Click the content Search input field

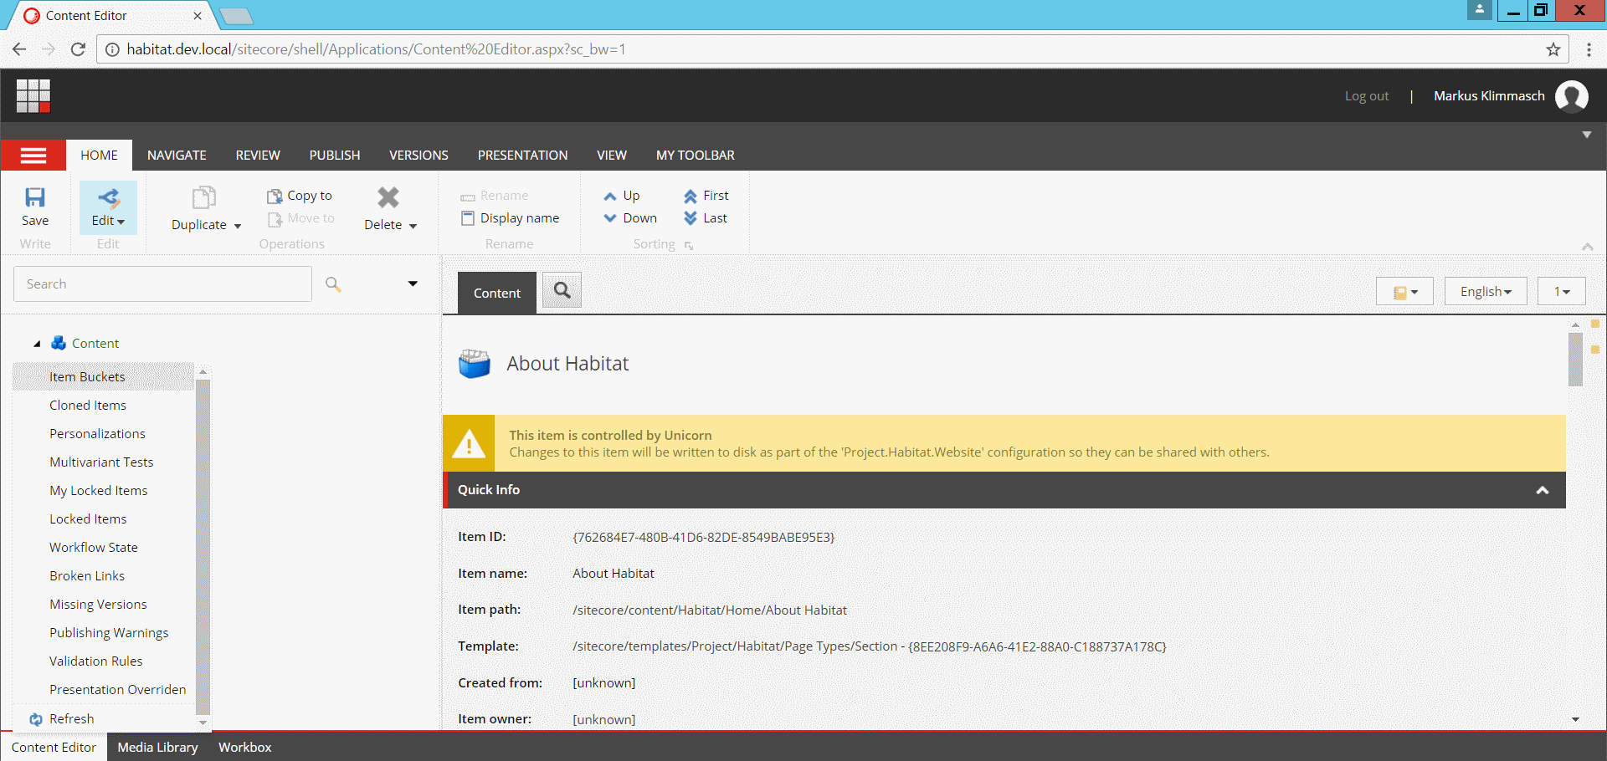(x=162, y=284)
